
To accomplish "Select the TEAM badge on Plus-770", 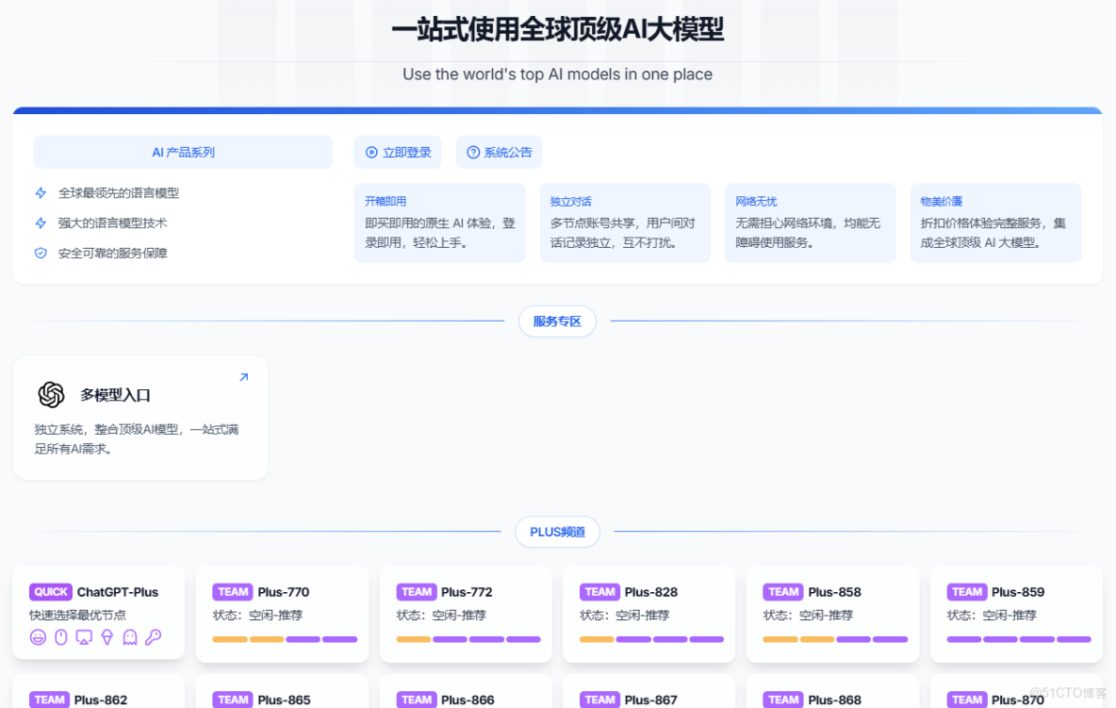I will 233,591.
